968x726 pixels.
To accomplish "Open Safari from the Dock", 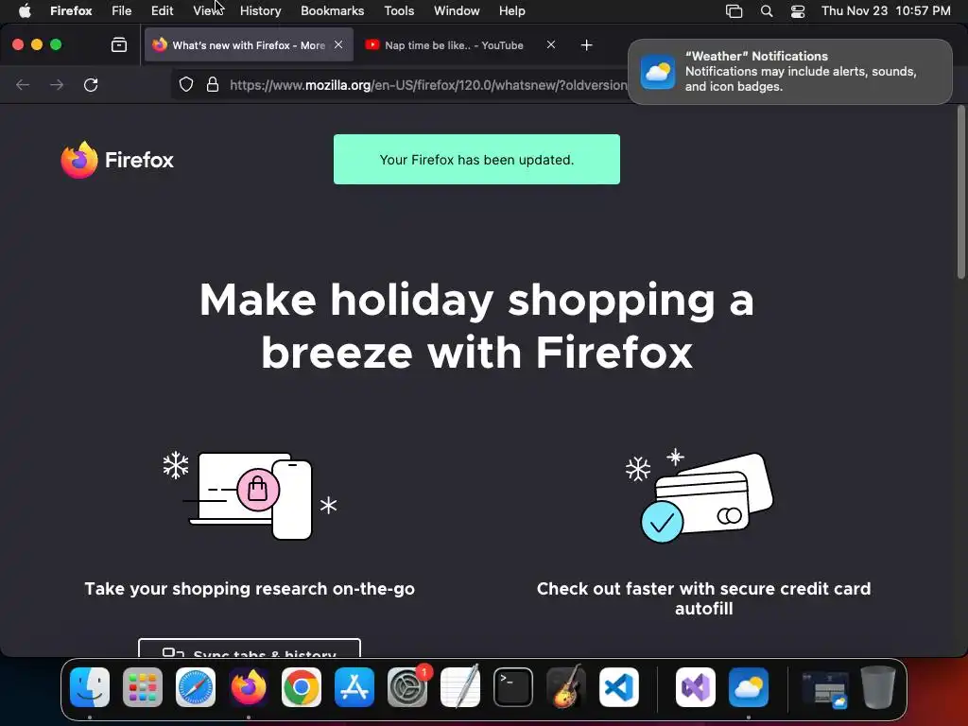I will tap(196, 687).
